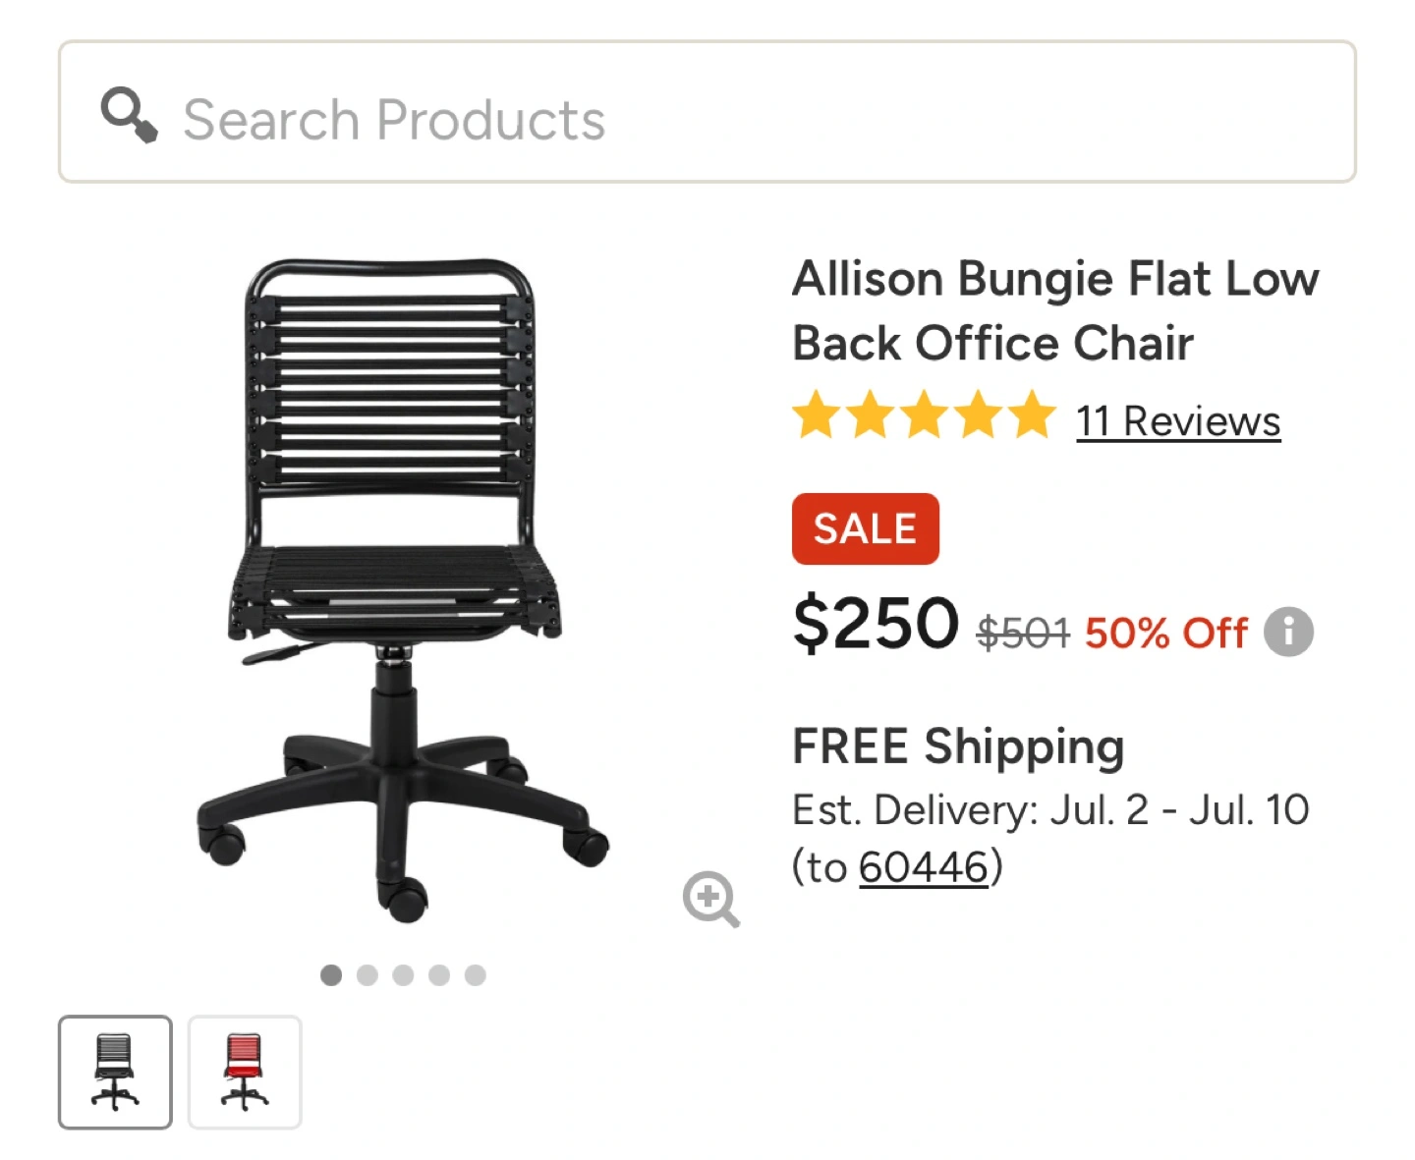1415x1160 pixels.
Task: Click the FREE Shipping heading
Action: pos(958,746)
